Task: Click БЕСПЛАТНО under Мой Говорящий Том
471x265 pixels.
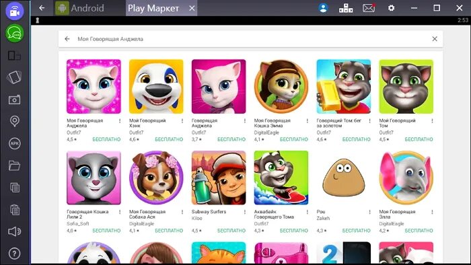Action: [419, 139]
